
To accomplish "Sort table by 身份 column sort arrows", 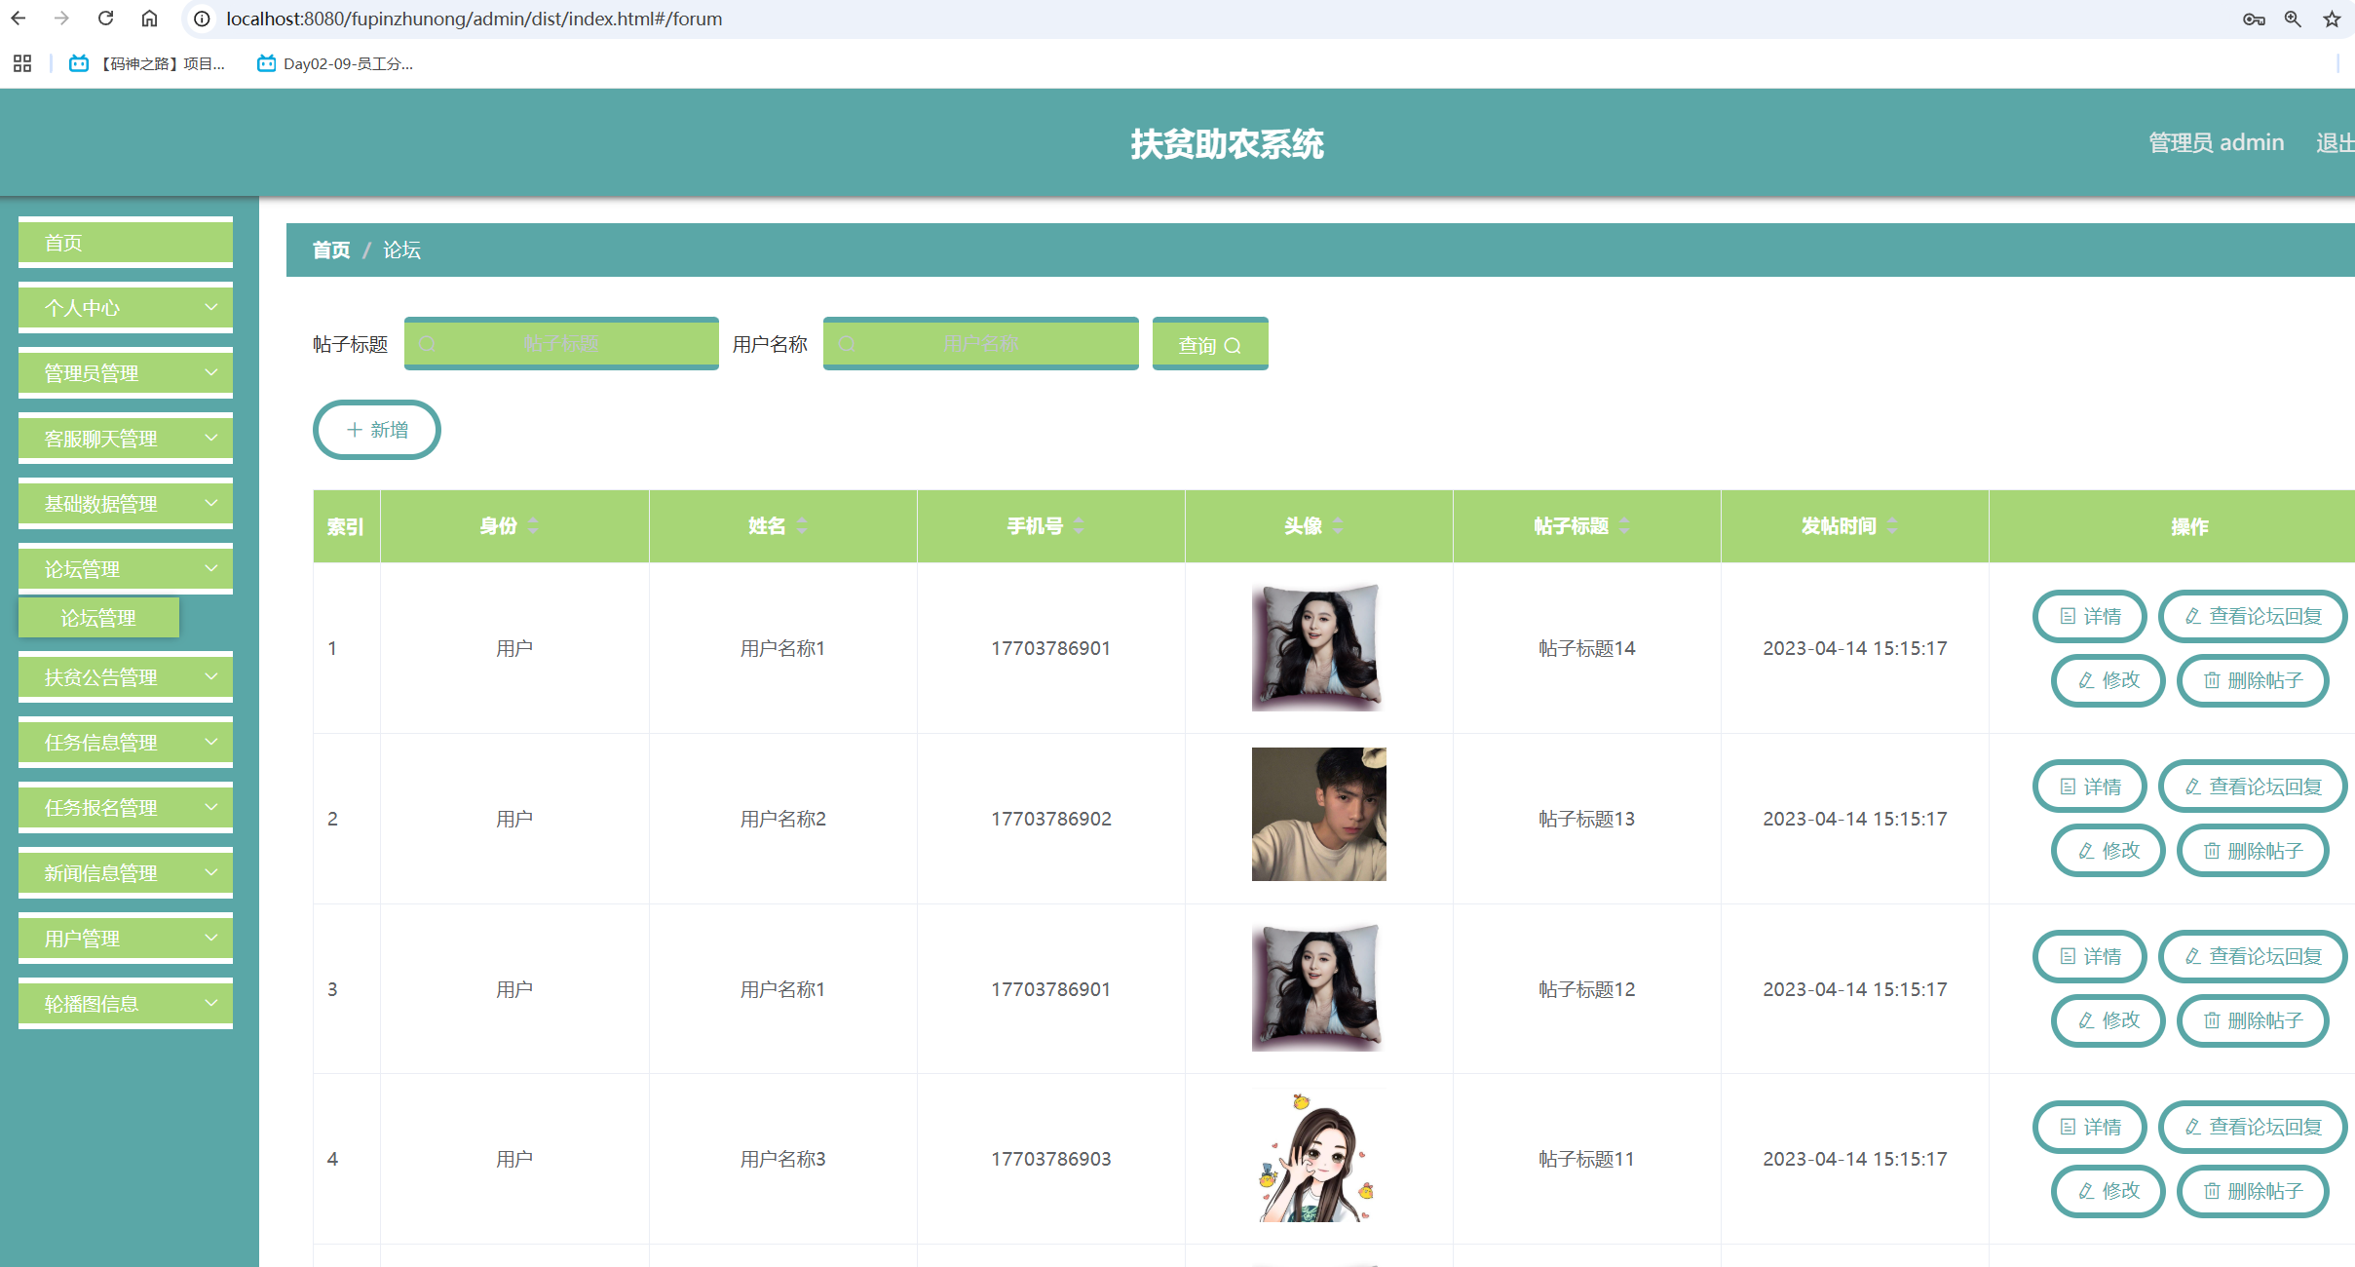I will point(533,526).
